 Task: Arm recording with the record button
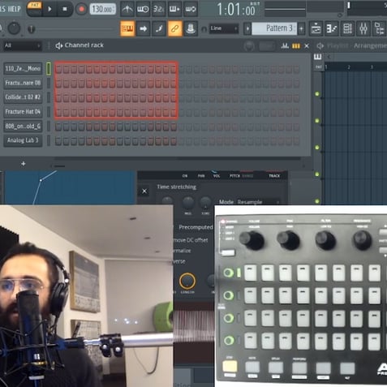(81, 9)
